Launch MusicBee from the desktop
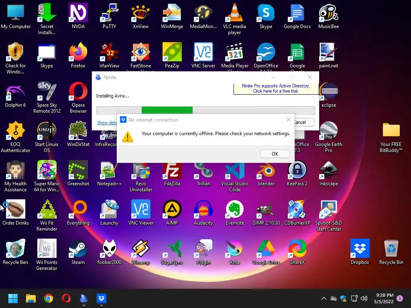This screenshot has height=308, width=411. pyautogui.click(x=328, y=16)
